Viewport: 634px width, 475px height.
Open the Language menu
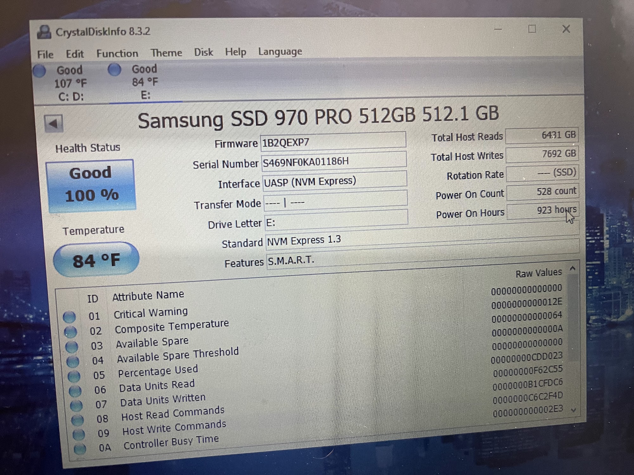(280, 51)
